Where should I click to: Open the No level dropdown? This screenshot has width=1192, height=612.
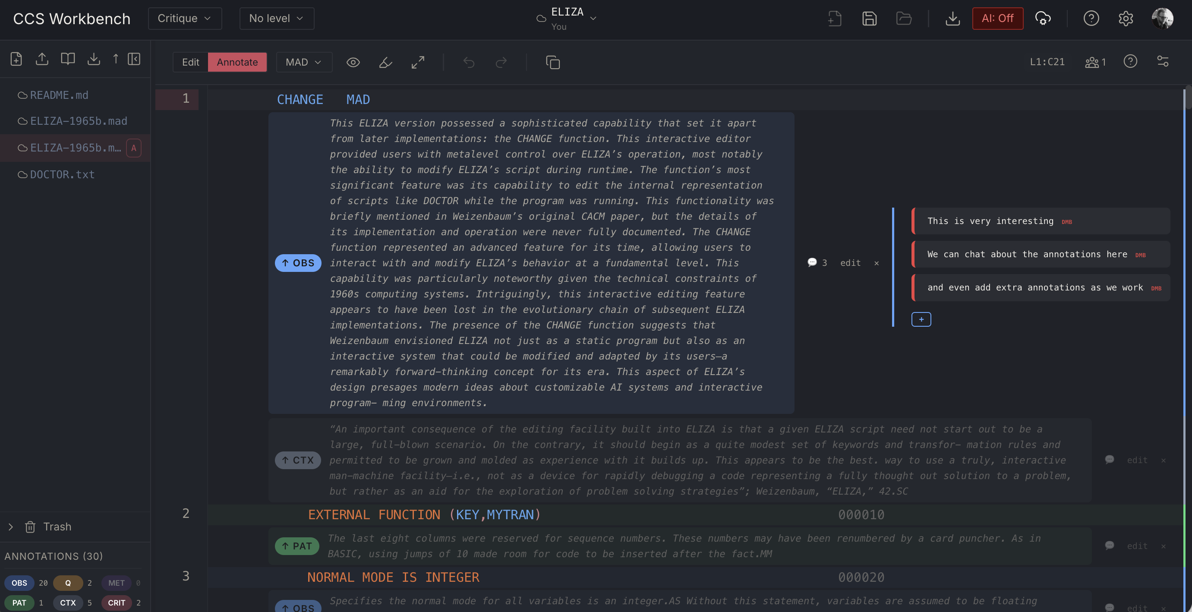click(x=276, y=19)
